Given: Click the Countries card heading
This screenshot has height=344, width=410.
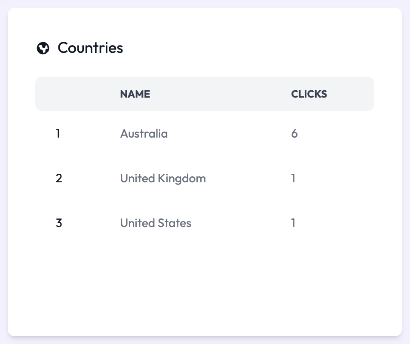Looking at the screenshot, I should (x=90, y=48).
